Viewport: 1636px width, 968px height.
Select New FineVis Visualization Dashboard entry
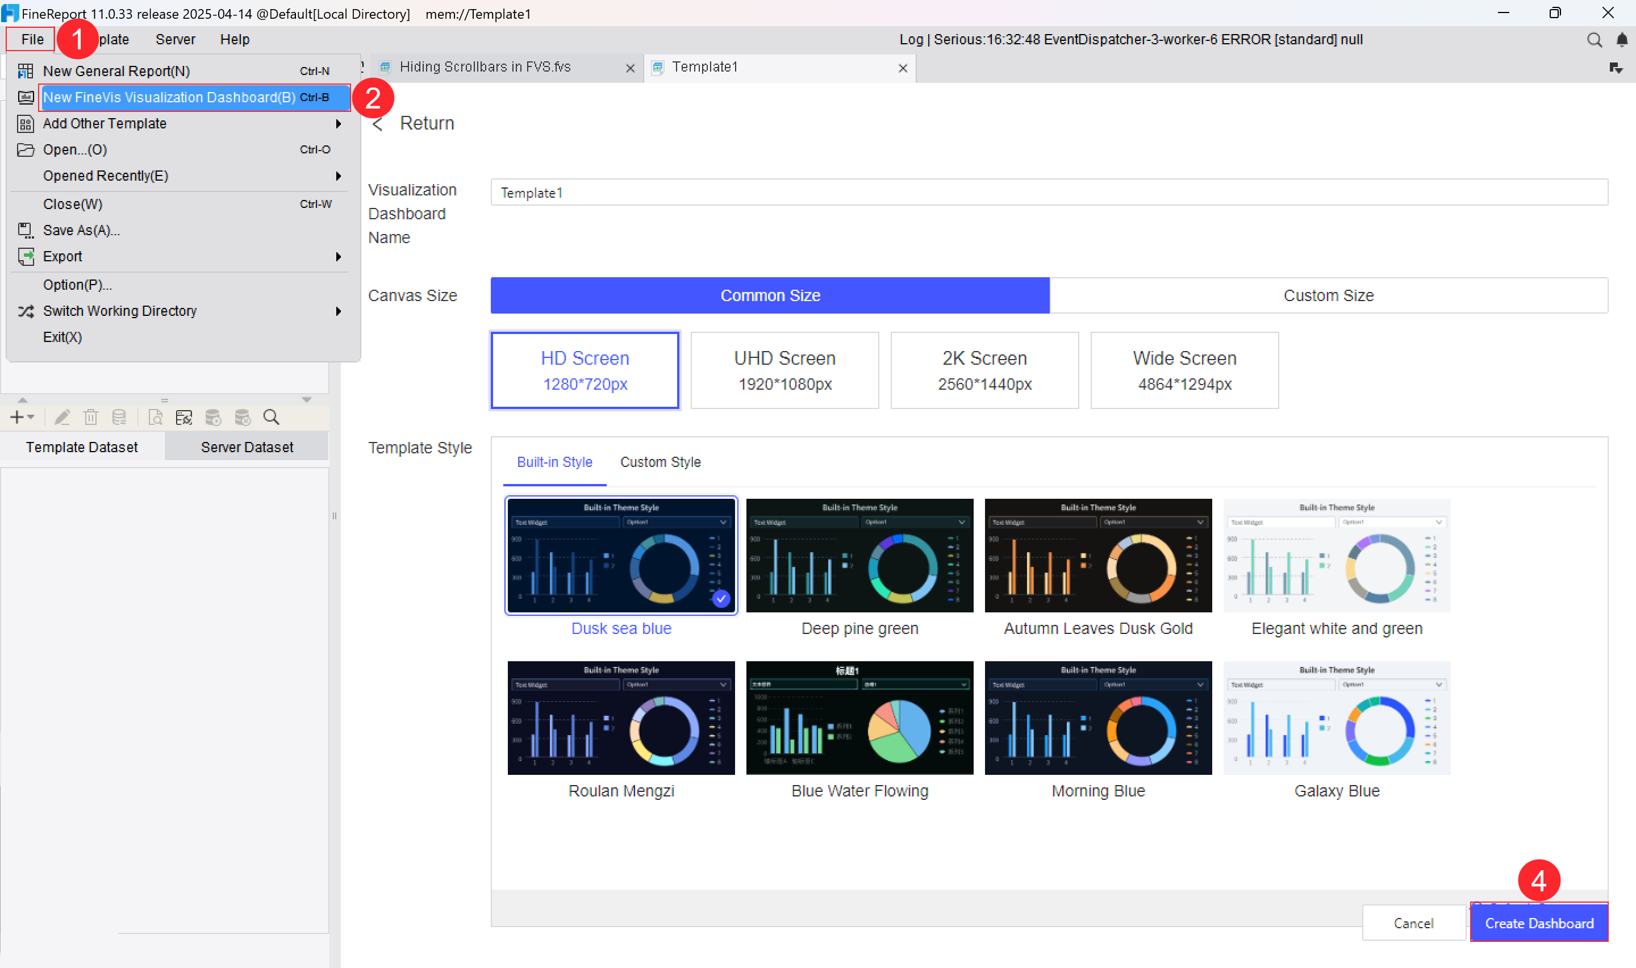click(194, 97)
